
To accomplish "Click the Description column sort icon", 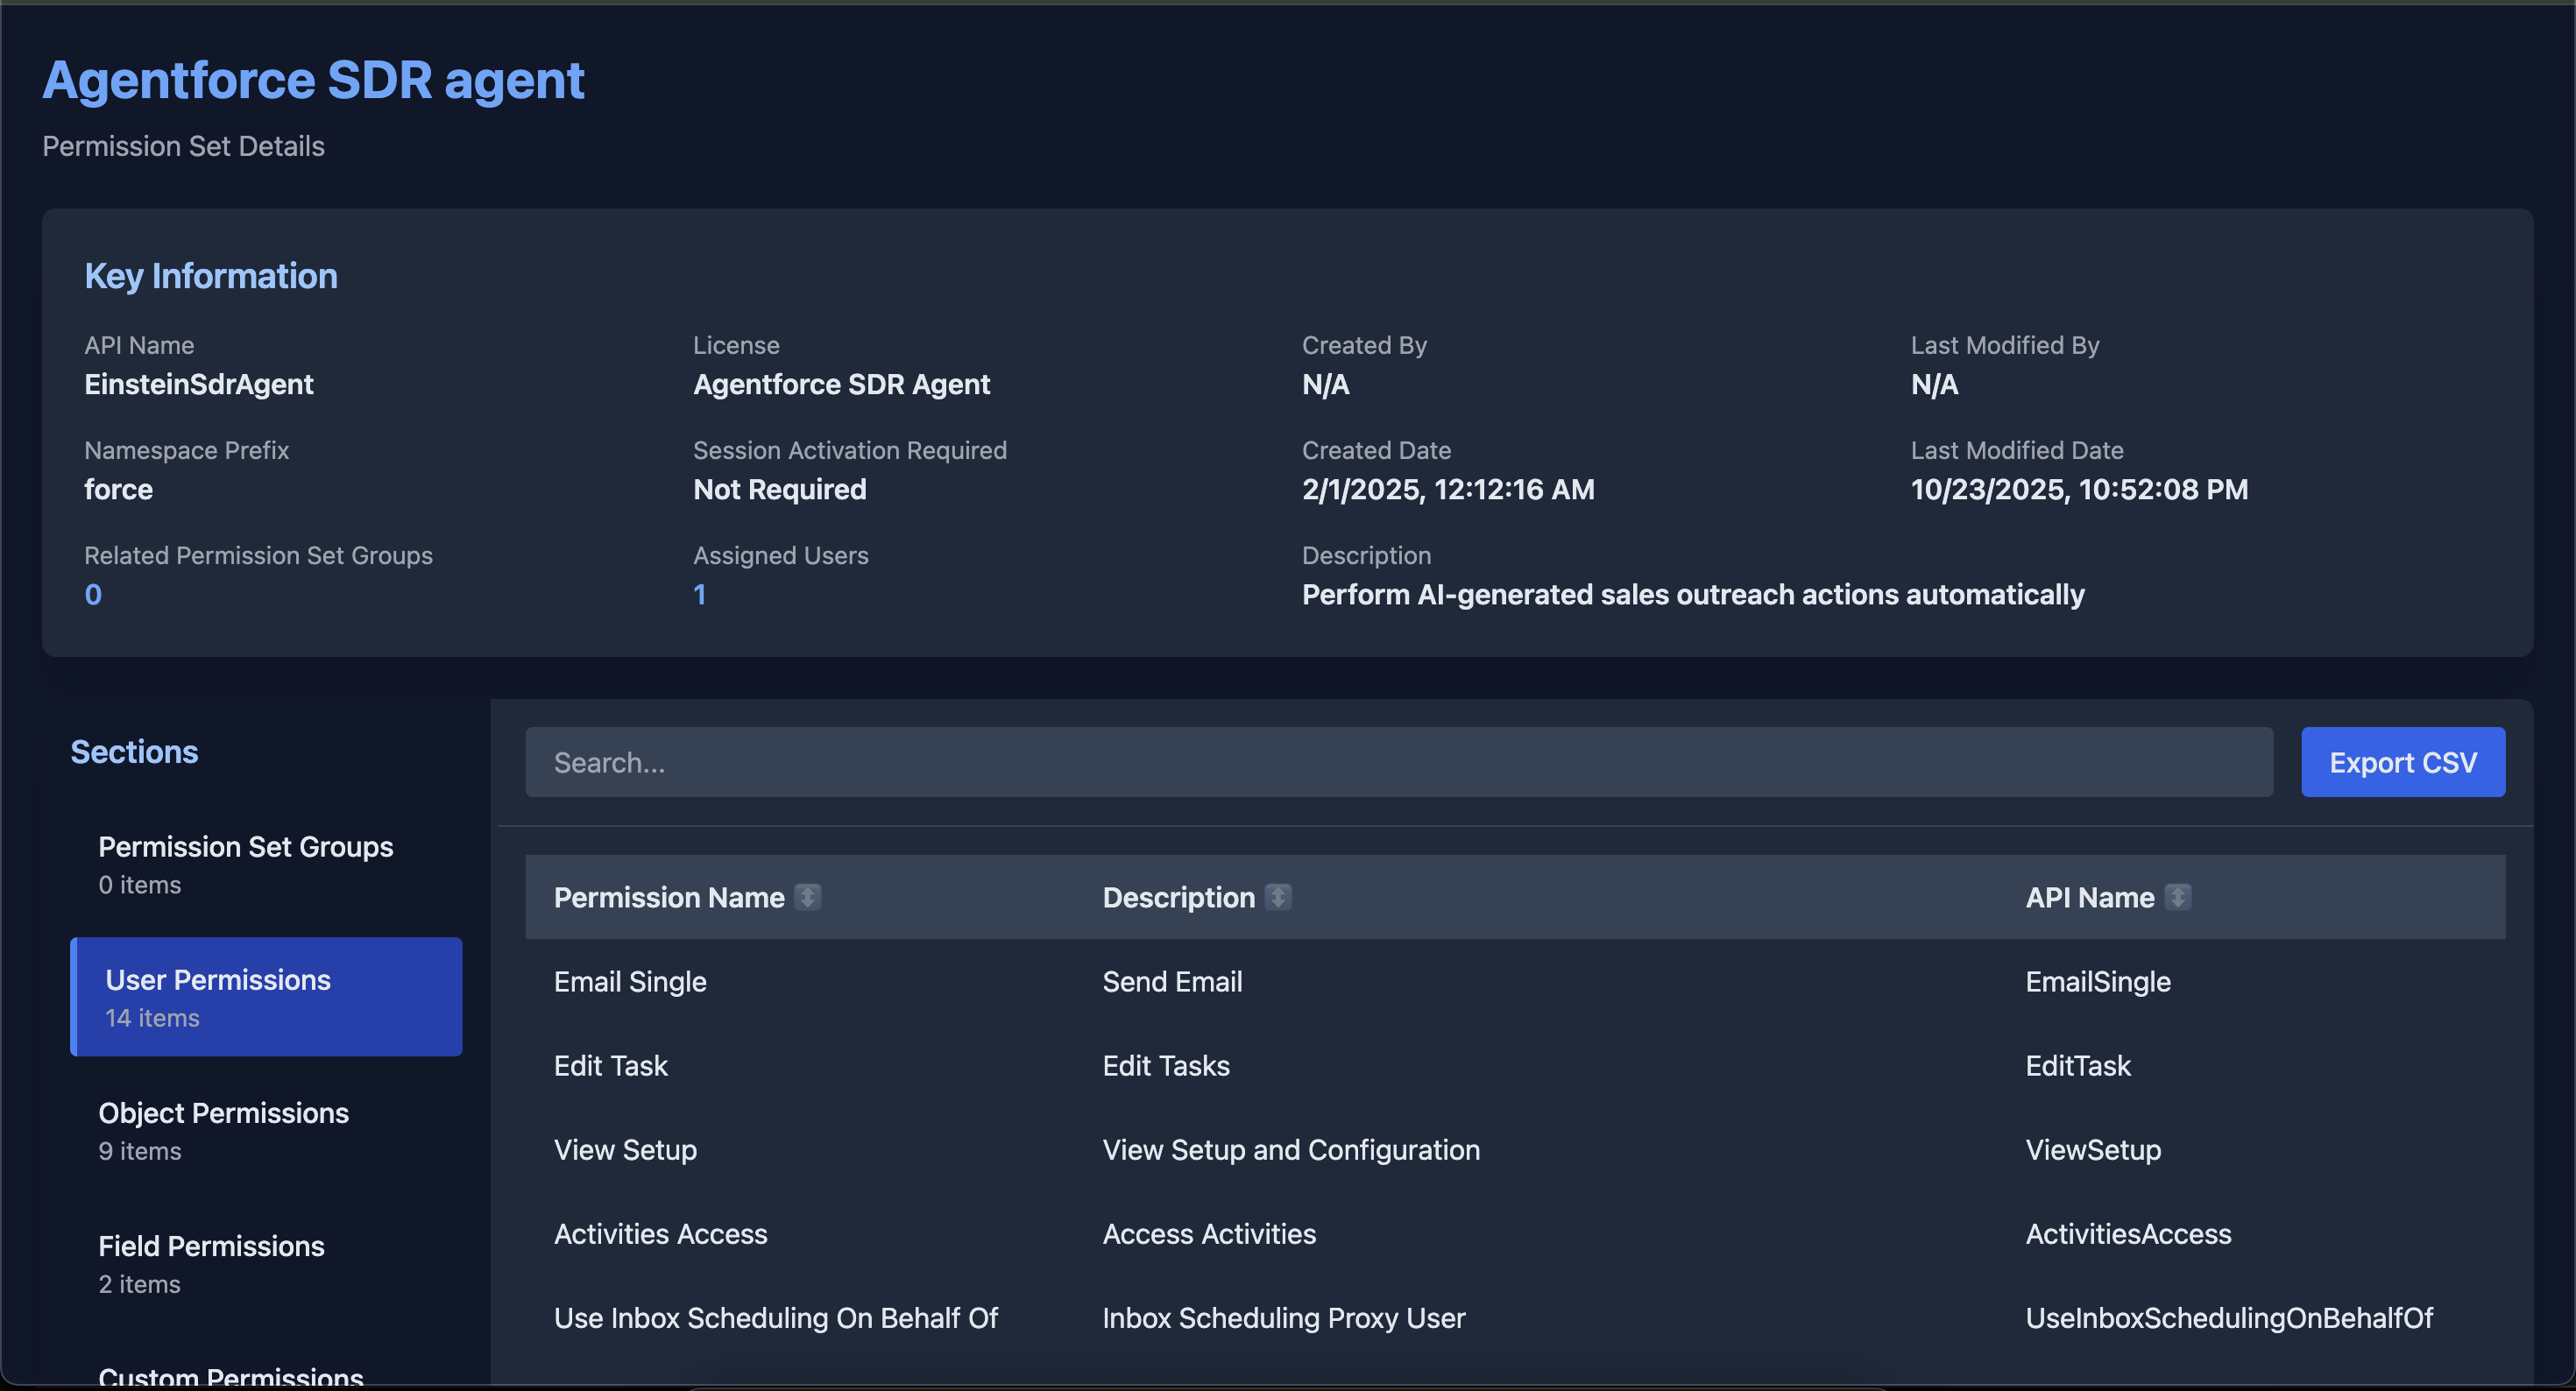I will 1277,897.
